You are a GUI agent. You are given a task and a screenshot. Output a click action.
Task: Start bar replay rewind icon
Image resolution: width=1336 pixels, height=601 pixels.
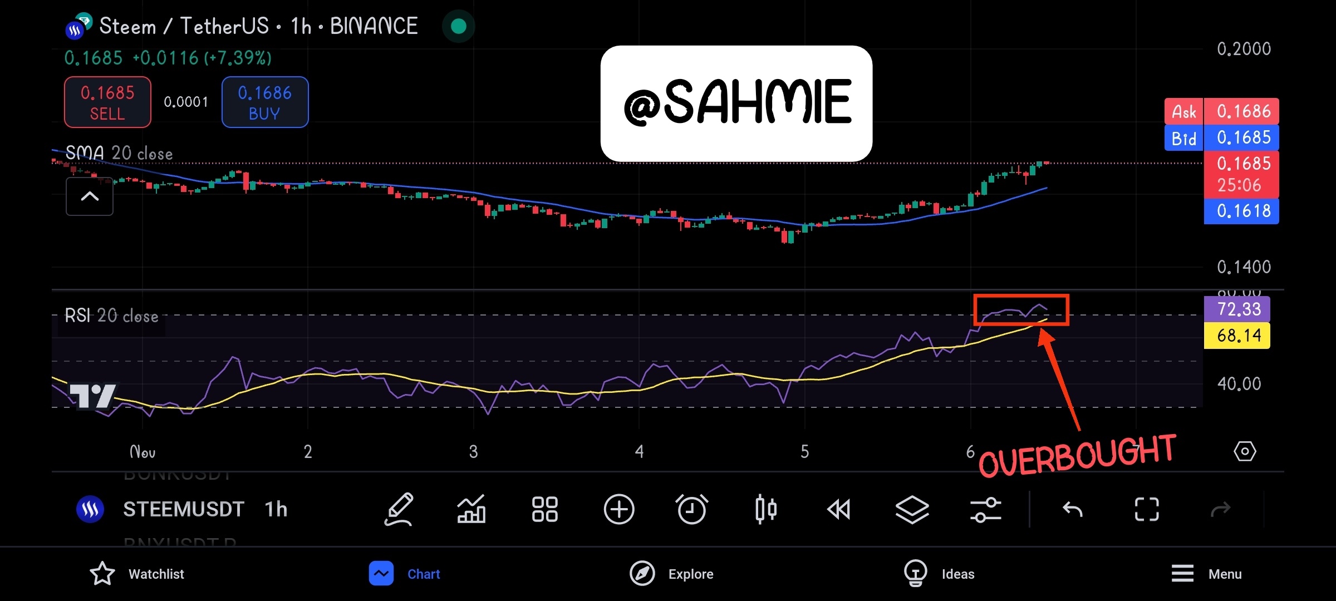(x=839, y=509)
